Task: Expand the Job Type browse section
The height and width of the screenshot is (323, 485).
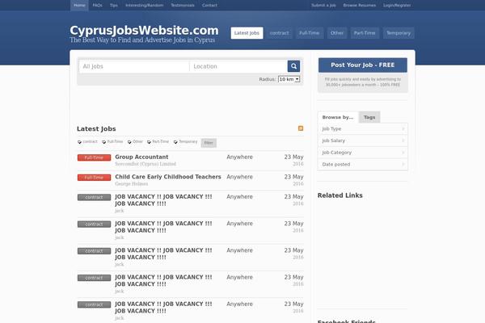Action: click(362, 128)
